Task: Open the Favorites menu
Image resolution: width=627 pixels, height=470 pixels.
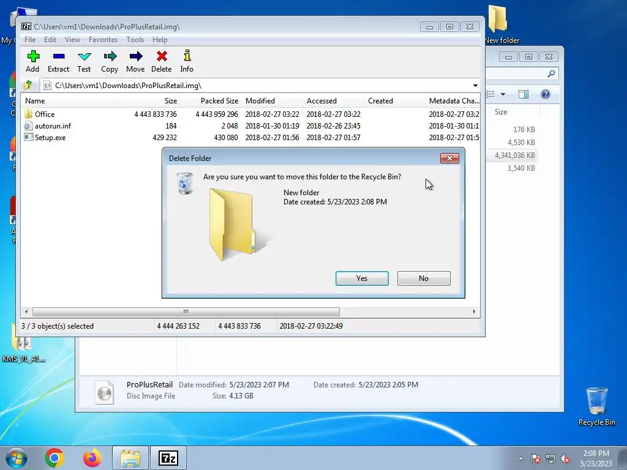Action: pos(103,40)
